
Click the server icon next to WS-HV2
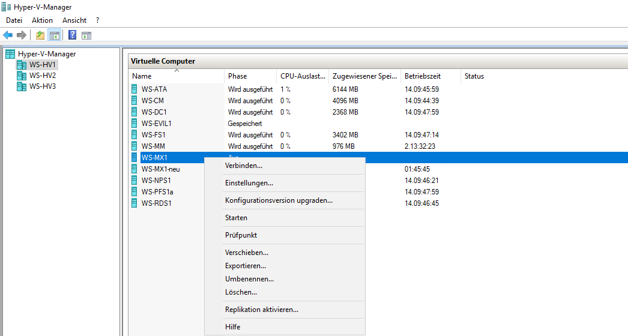point(21,75)
